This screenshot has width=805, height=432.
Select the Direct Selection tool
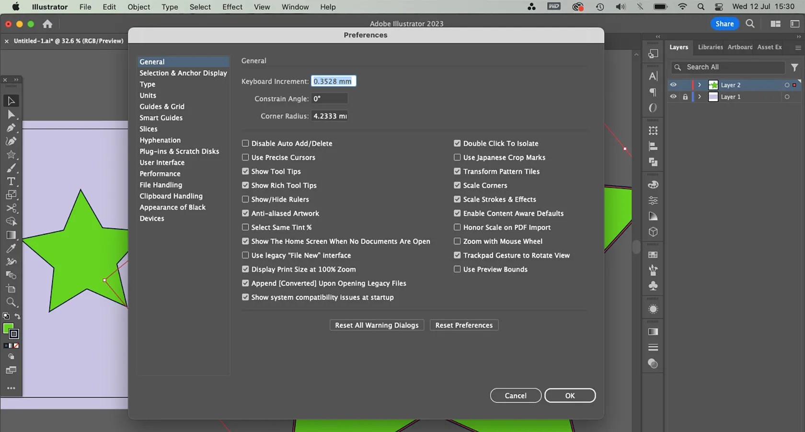pyautogui.click(x=11, y=114)
